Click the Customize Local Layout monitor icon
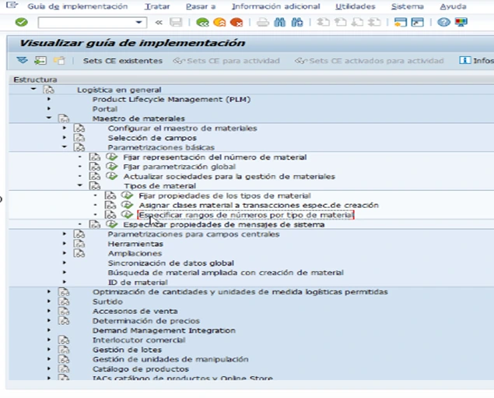This screenshot has width=494, height=398. (461, 23)
